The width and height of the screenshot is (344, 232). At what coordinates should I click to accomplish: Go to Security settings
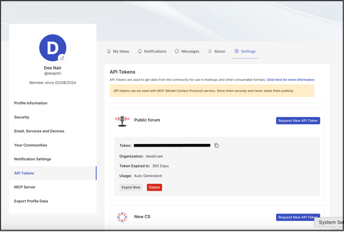(x=22, y=117)
